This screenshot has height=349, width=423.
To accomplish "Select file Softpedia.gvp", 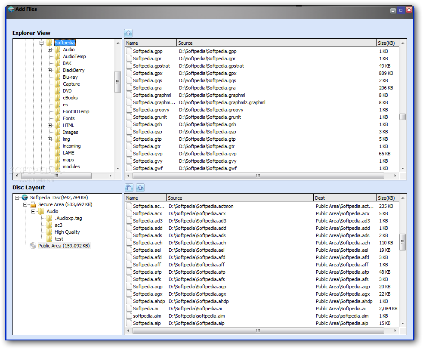I will (148, 154).
